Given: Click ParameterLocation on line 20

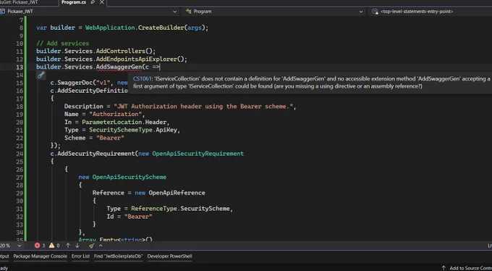Looking at the screenshot, I should pyautogui.click(x=112, y=122).
